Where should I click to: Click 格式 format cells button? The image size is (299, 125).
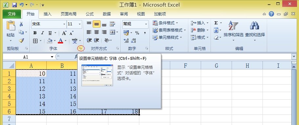click(x=199, y=37)
